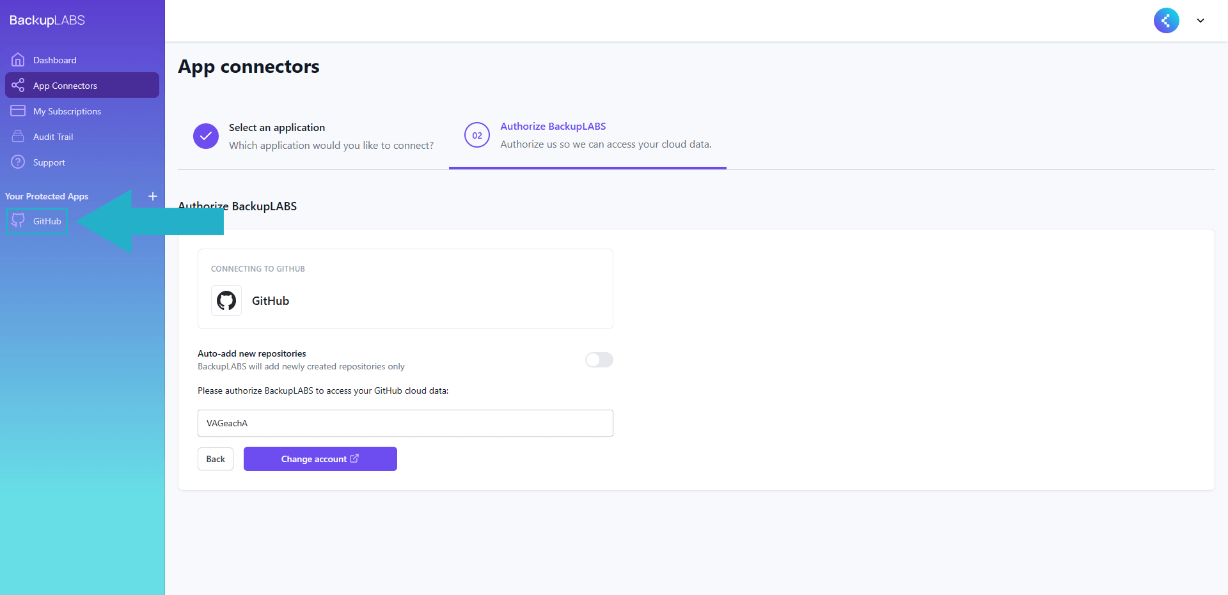Toggle Auto-add new repositories switch
1228x595 pixels.
[599, 360]
